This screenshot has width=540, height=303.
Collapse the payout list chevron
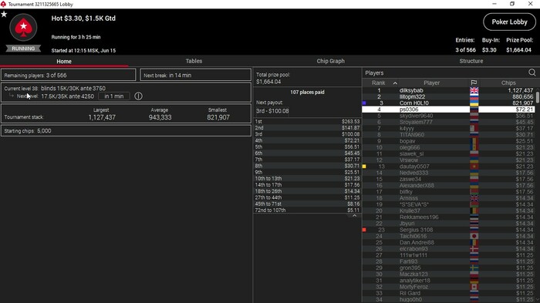pos(354,216)
